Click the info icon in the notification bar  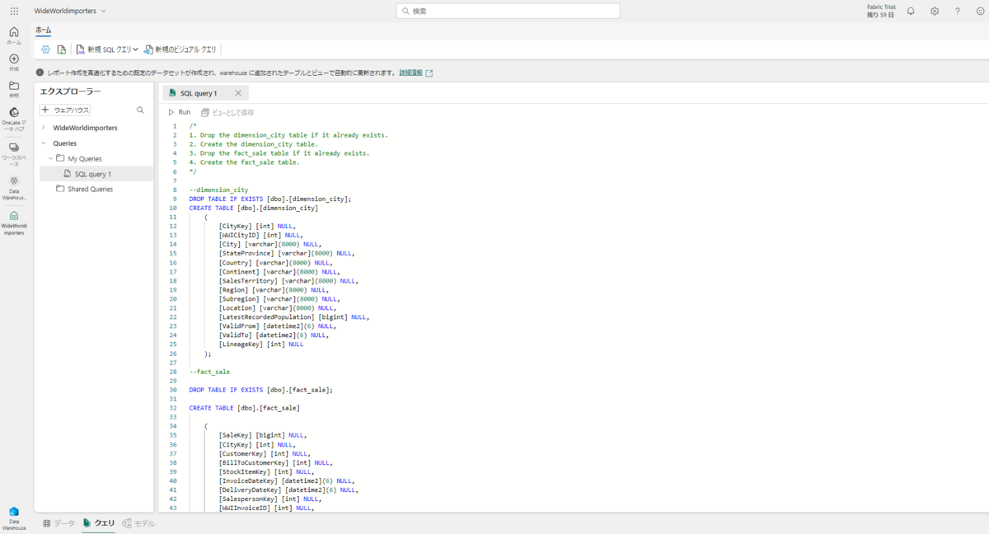click(x=40, y=73)
